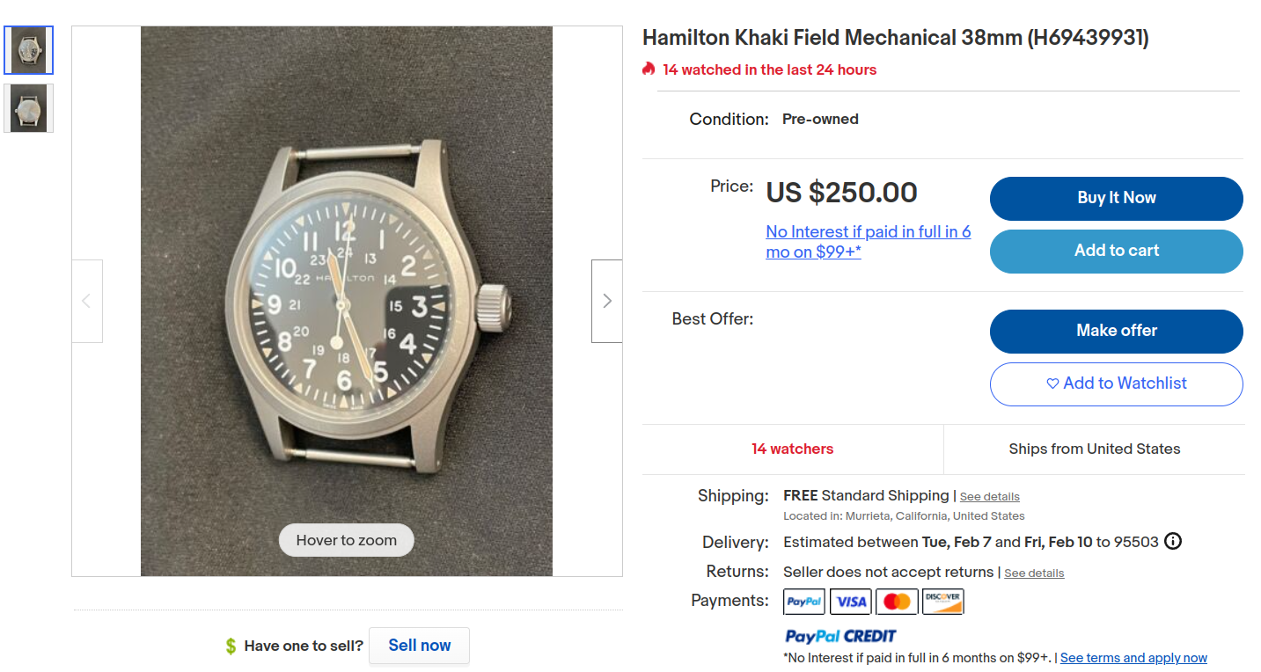Click the Make offer button

click(x=1116, y=331)
